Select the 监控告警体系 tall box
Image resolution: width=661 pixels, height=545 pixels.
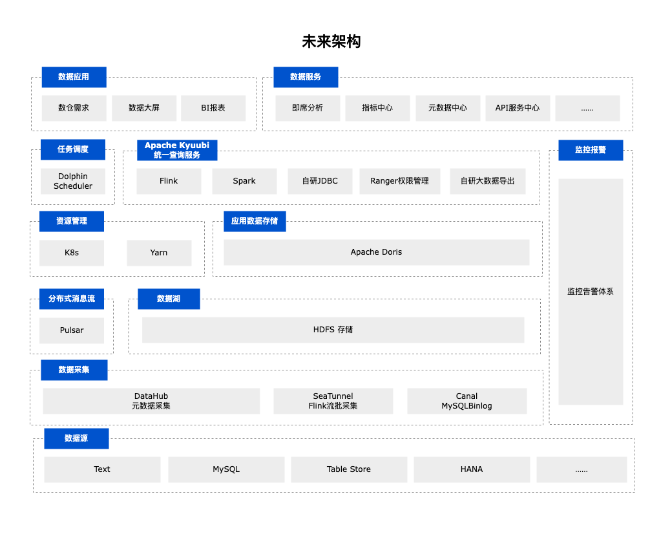591,292
